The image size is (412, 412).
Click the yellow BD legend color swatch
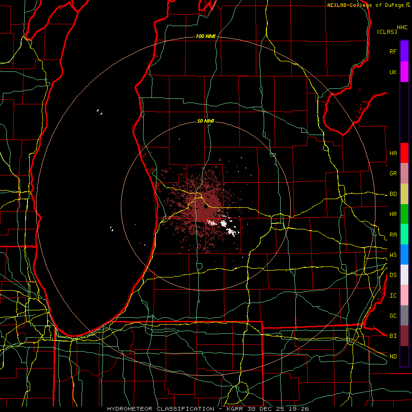[x=404, y=194]
